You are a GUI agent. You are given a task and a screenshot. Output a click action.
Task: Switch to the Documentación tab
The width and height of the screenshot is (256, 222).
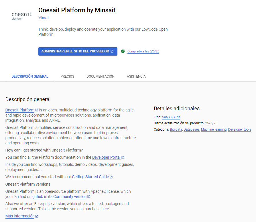click(x=101, y=76)
